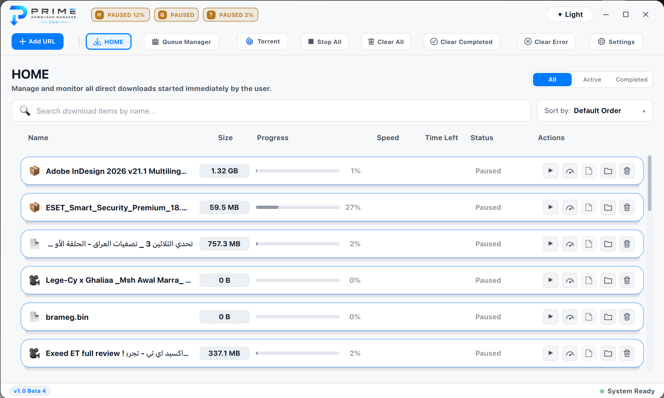
Task: Select the brameg.bin file name
Action: click(67, 317)
